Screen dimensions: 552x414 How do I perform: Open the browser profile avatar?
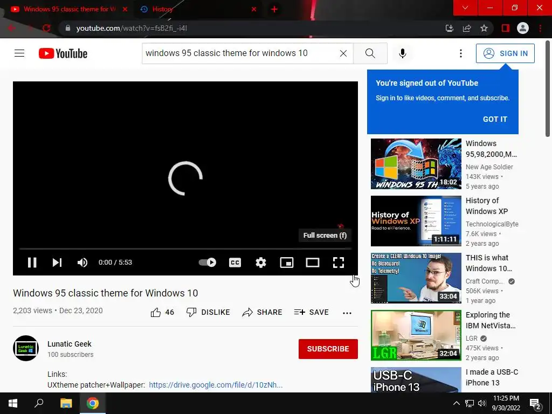pos(523,28)
